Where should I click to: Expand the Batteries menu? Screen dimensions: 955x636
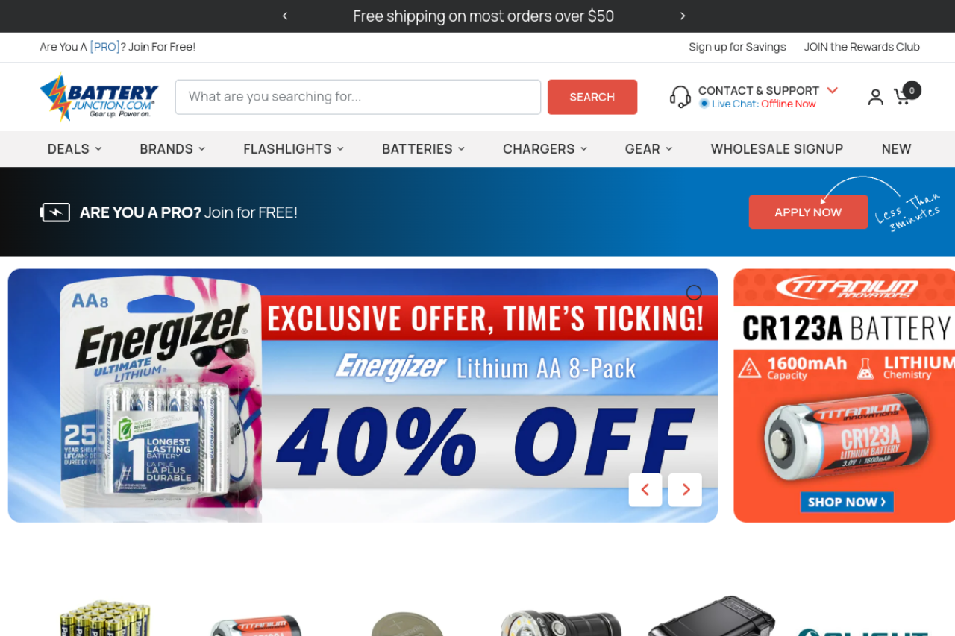tap(423, 149)
